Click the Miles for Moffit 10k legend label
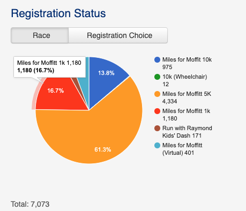Screen dimensions: 246x211 coord(187,63)
